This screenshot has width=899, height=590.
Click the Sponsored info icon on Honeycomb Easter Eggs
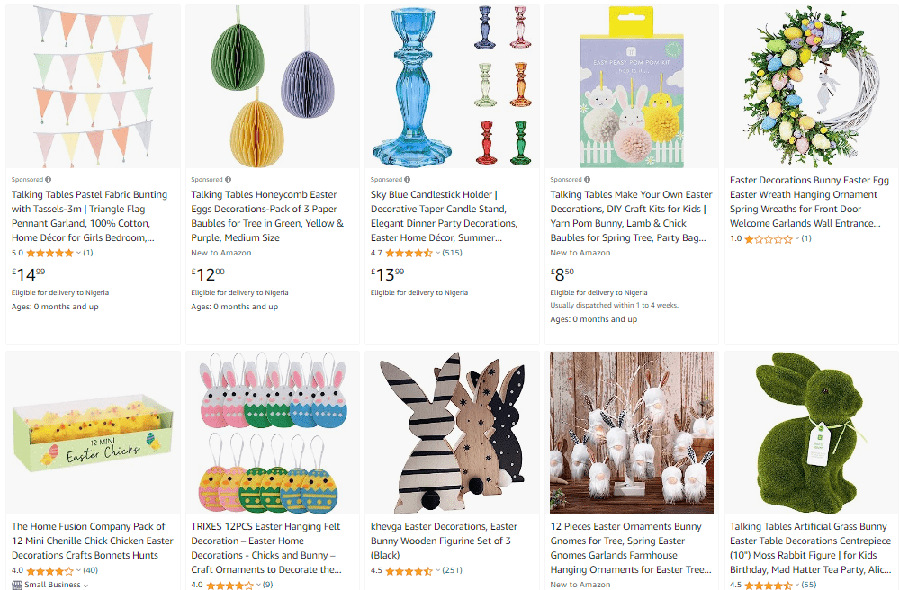coord(229,179)
